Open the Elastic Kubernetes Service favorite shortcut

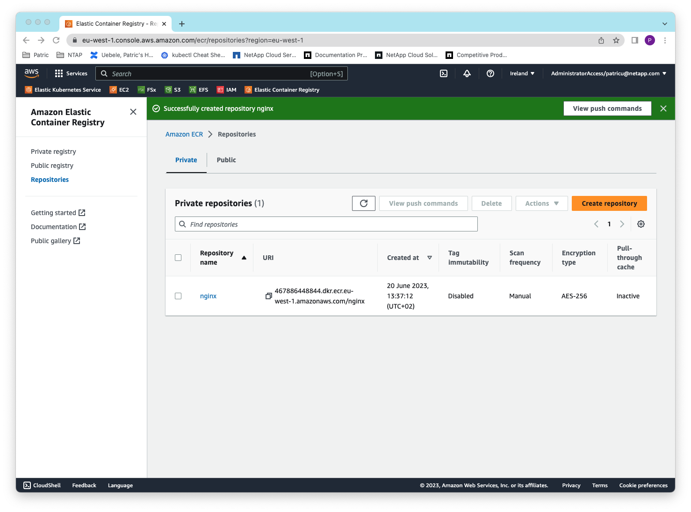pos(63,89)
